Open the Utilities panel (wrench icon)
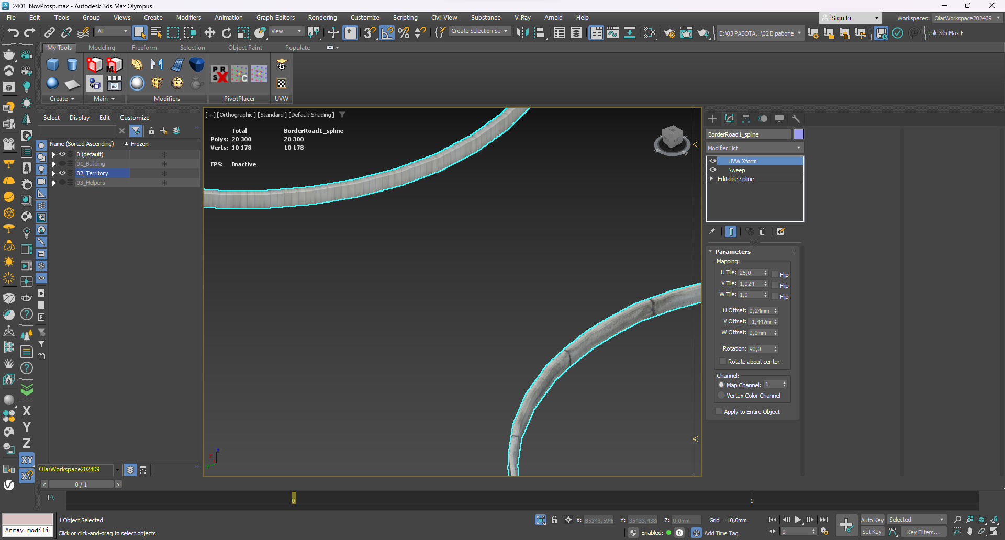Image resolution: width=1005 pixels, height=540 pixels. [796, 119]
